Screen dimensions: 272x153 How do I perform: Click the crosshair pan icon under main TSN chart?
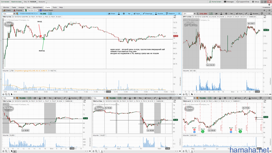pyautogui.click(x=3, y=94)
